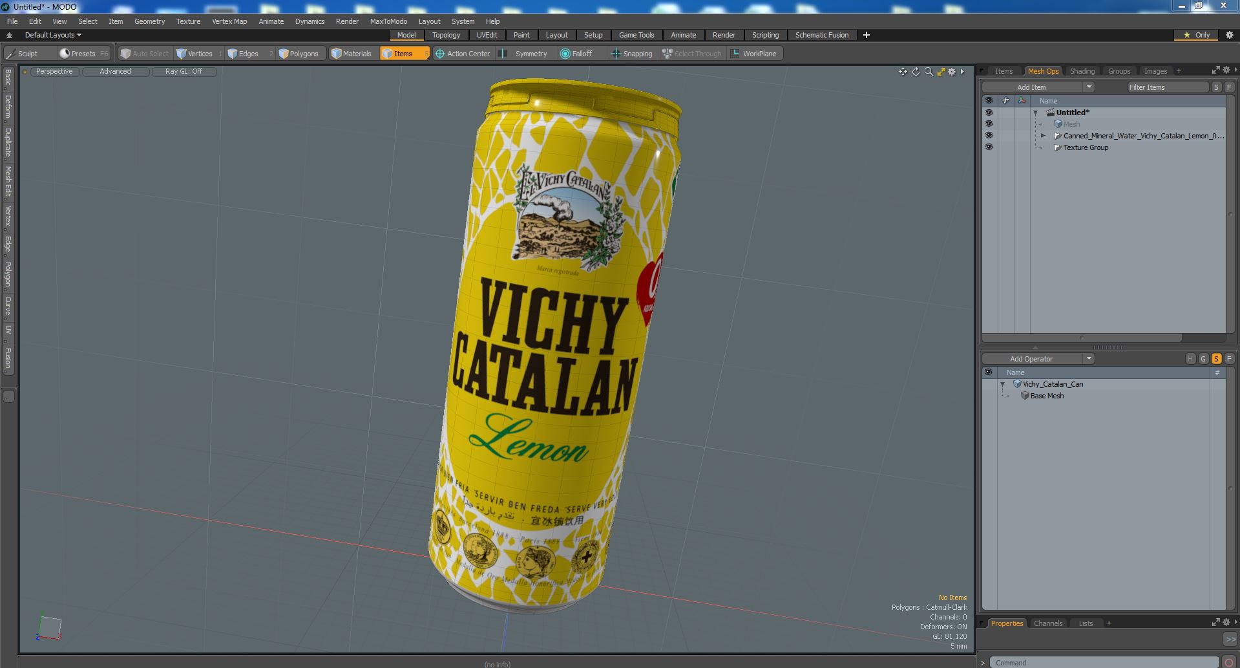
Task: Toggle visibility of the Mesh item
Action: (989, 124)
